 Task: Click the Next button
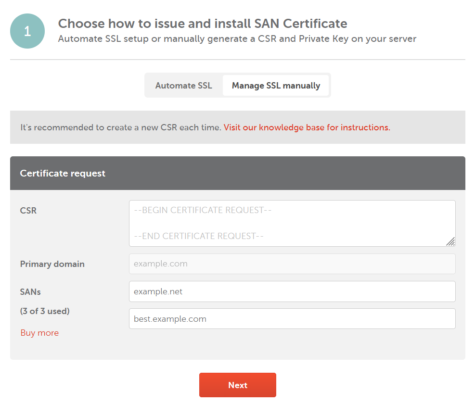238,385
